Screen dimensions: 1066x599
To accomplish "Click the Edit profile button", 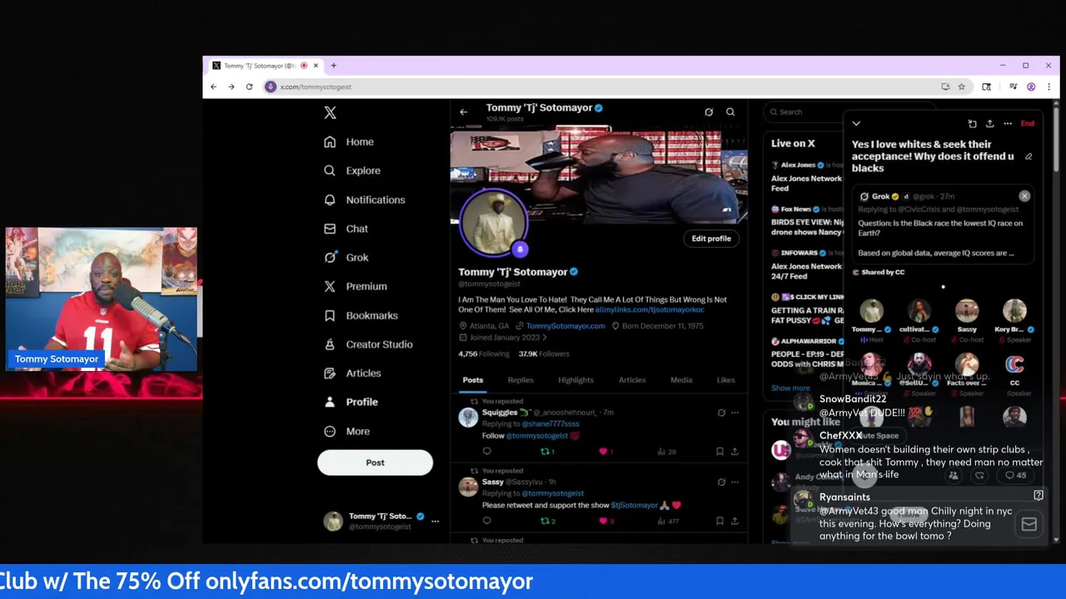I will point(711,239).
